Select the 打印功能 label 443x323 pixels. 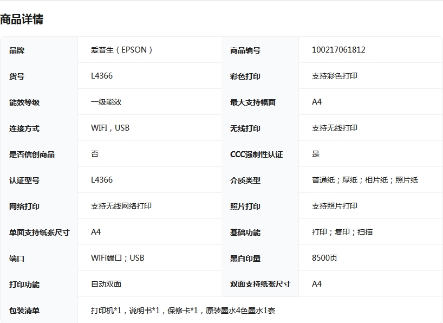24,285
